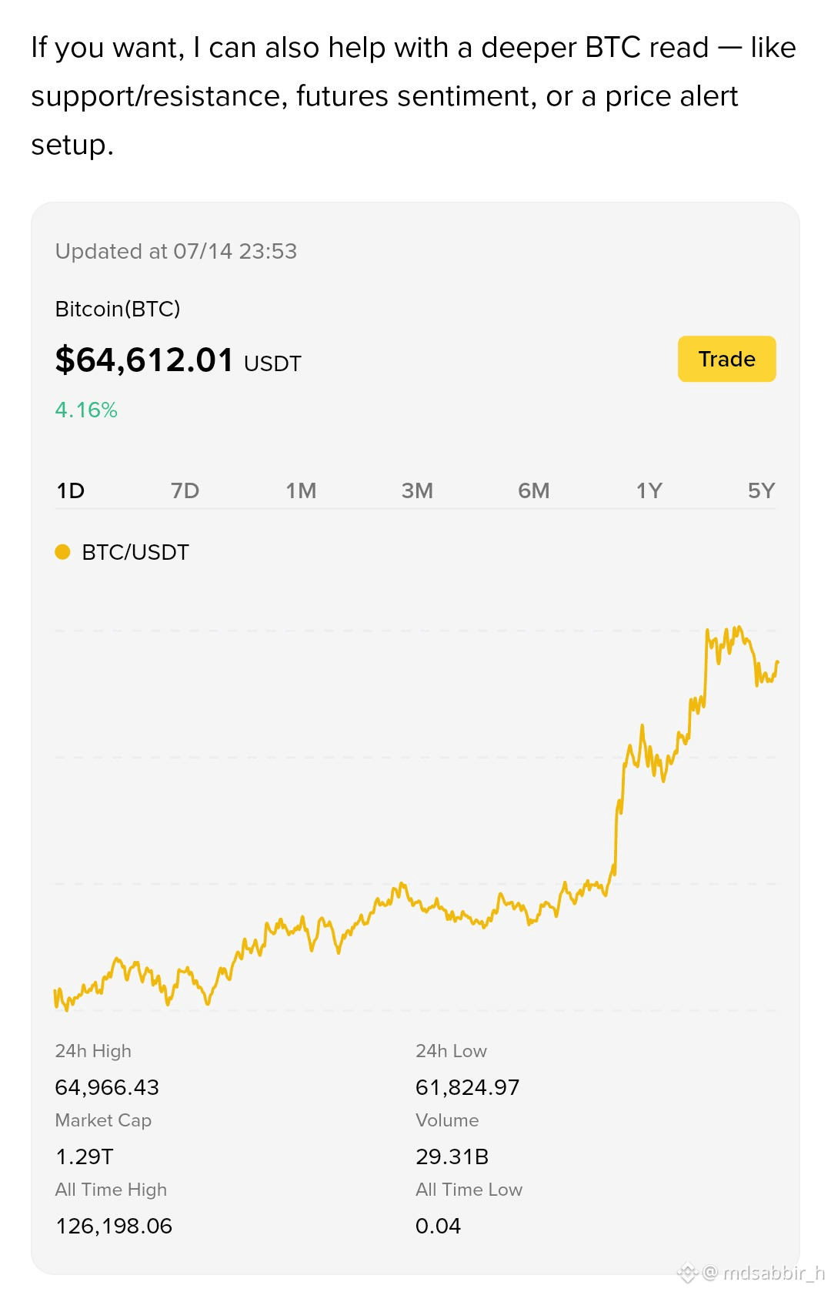The height and width of the screenshot is (1292, 831).
Task: Click the Binance watermark logo icon
Action: [x=687, y=1274]
